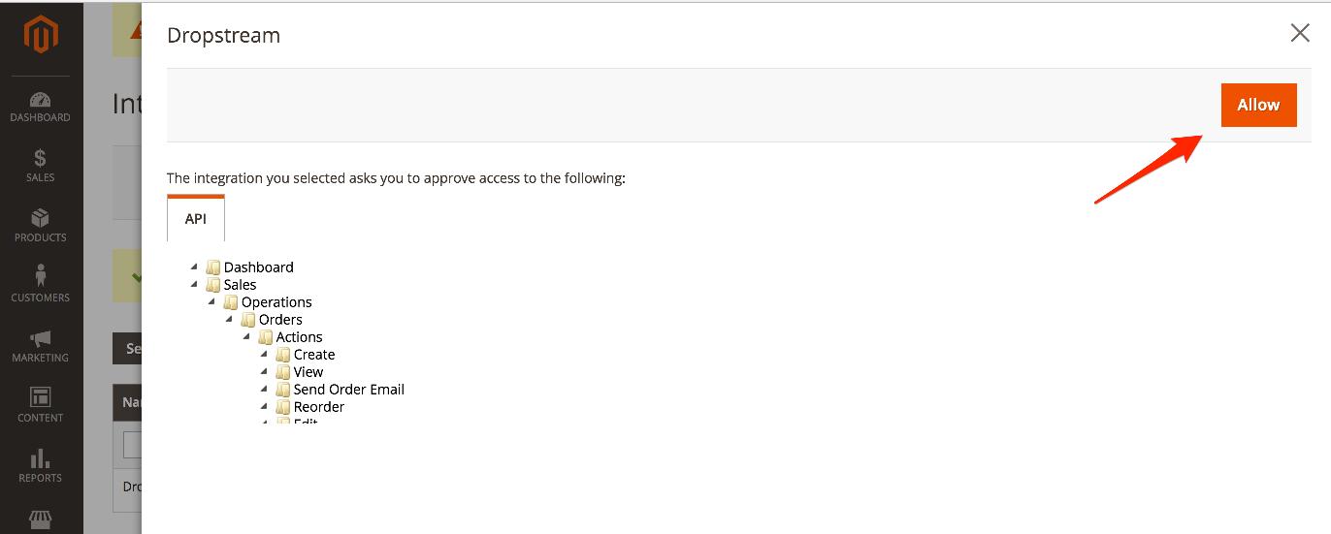
Task: Collapse the Dashboard tree node arrow
Action: pyautogui.click(x=194, y=267)
